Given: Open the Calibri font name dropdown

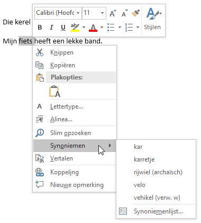Looking at the screenshot, I should click(78, 13).
